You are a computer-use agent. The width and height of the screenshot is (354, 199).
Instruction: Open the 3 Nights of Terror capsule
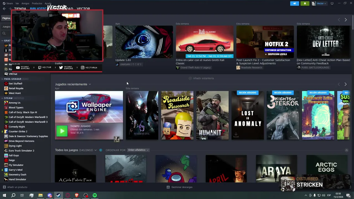pyautogui.click(x=283, y=115)
